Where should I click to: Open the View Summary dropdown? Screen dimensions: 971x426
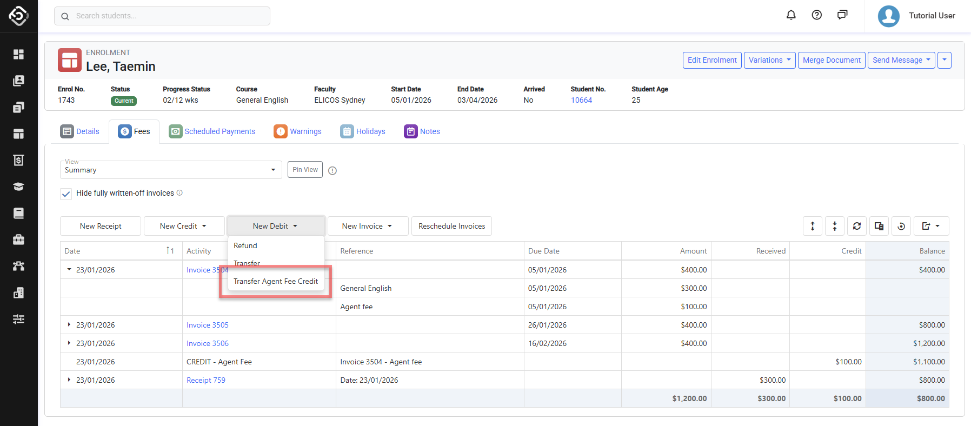[x=170, y=170]
